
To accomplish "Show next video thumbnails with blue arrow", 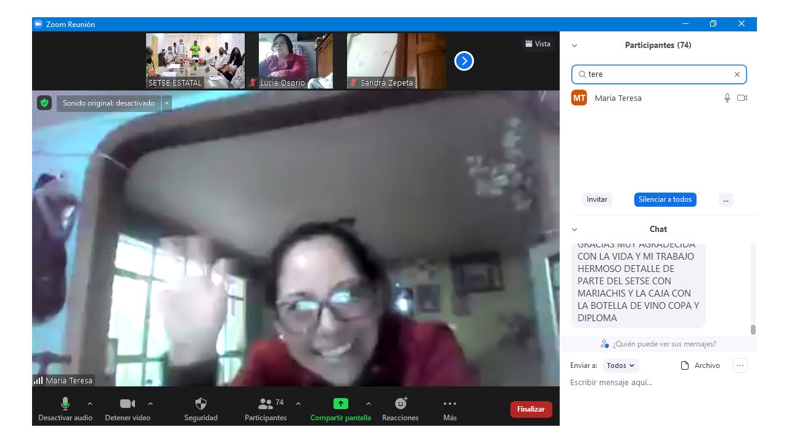I will coord(464,61).
